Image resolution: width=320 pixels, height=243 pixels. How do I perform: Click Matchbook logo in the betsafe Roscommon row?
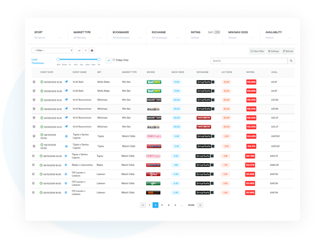203,118
